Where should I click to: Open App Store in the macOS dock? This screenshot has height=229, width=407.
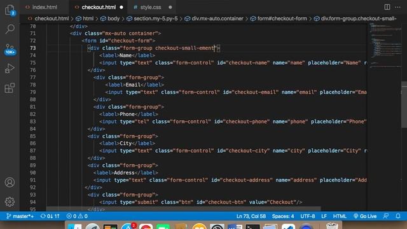(128, 226)
